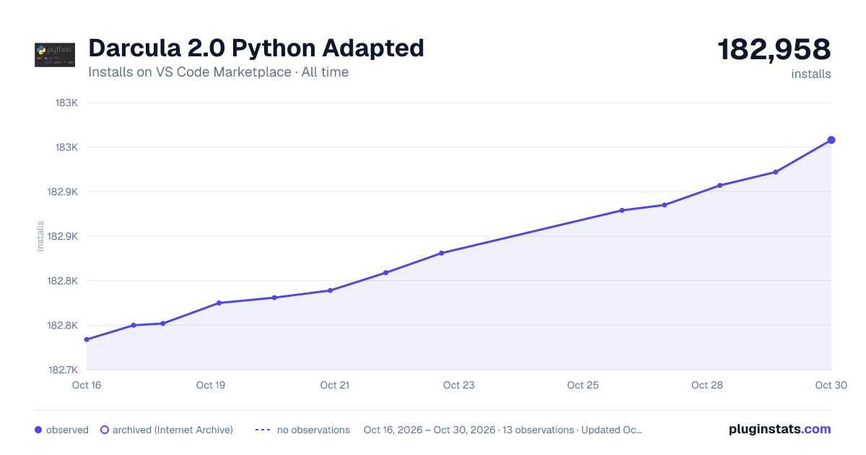
Task: Click the 'observed' legend label
Action: 67,430
